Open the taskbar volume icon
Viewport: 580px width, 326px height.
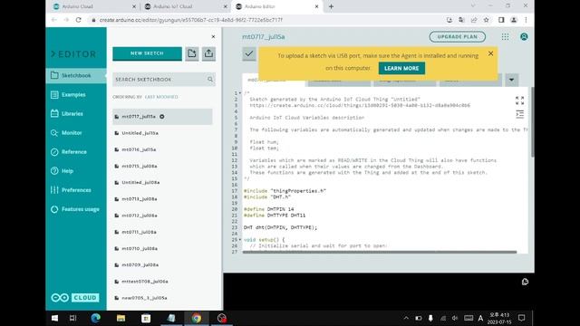(455, 318)
